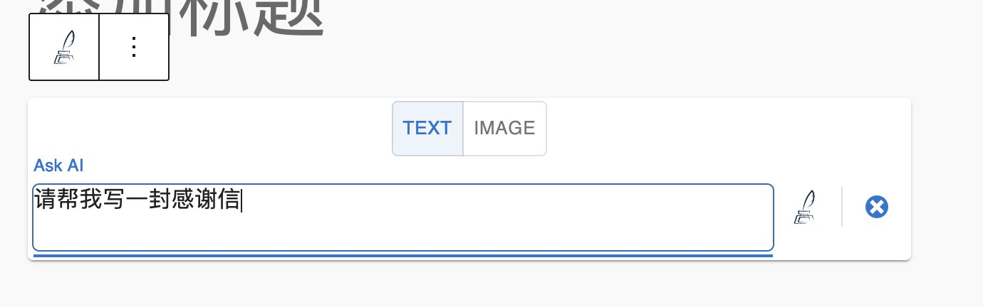This screenshot has width=983, height=307.
Task: Dismiss the Ask AI box with blue X
Action: coord(876,208)
